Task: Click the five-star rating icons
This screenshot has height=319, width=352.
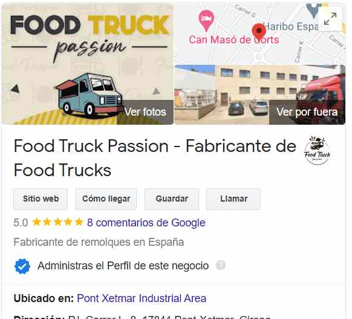Action: coord(57,222)
